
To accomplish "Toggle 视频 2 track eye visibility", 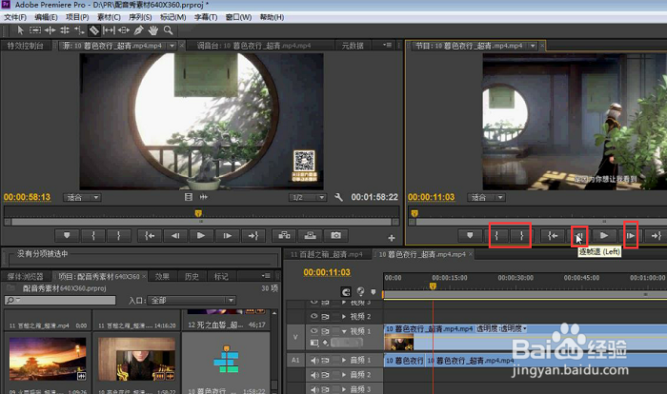I will pos(313,316).
